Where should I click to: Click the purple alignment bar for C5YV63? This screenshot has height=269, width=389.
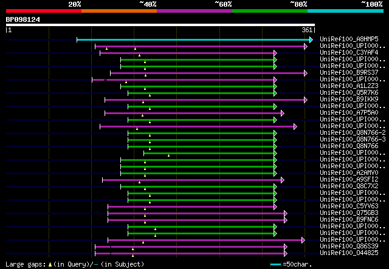tap(191, 207)
